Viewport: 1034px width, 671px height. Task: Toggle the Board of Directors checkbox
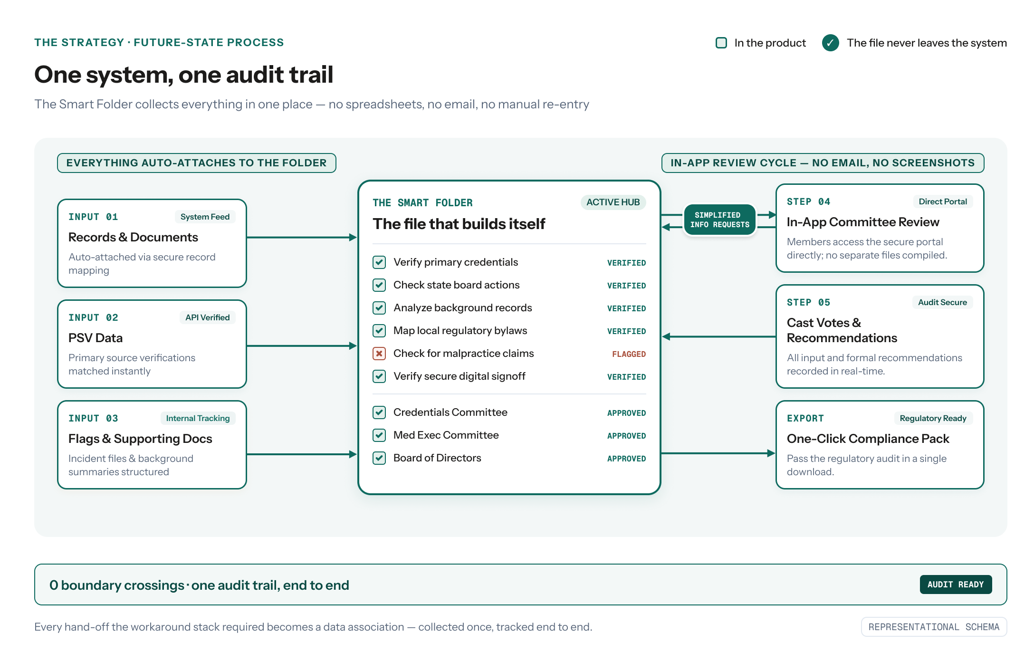coord(379,458)
